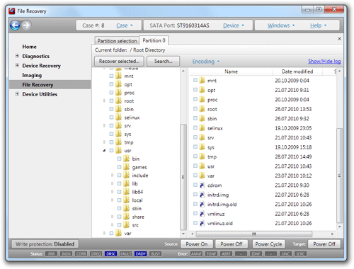Click the mnt folder icon in file list
The width and height of the screenshot is (354, 269).
coord(202,81)
